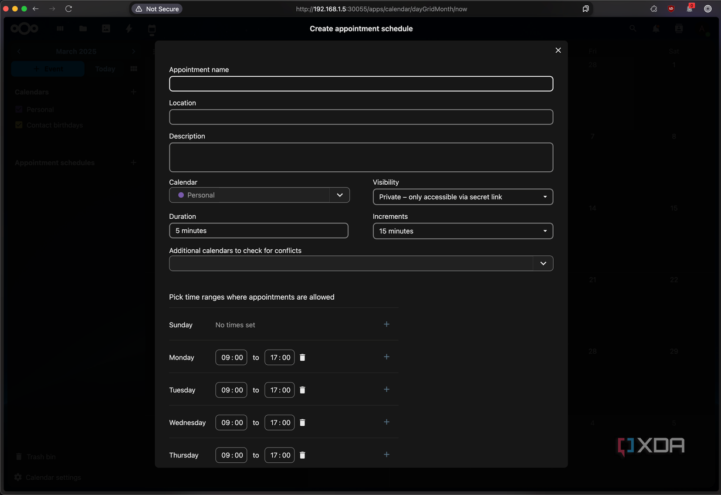Edit Thursday's end time 17:00

pos(280,455)
